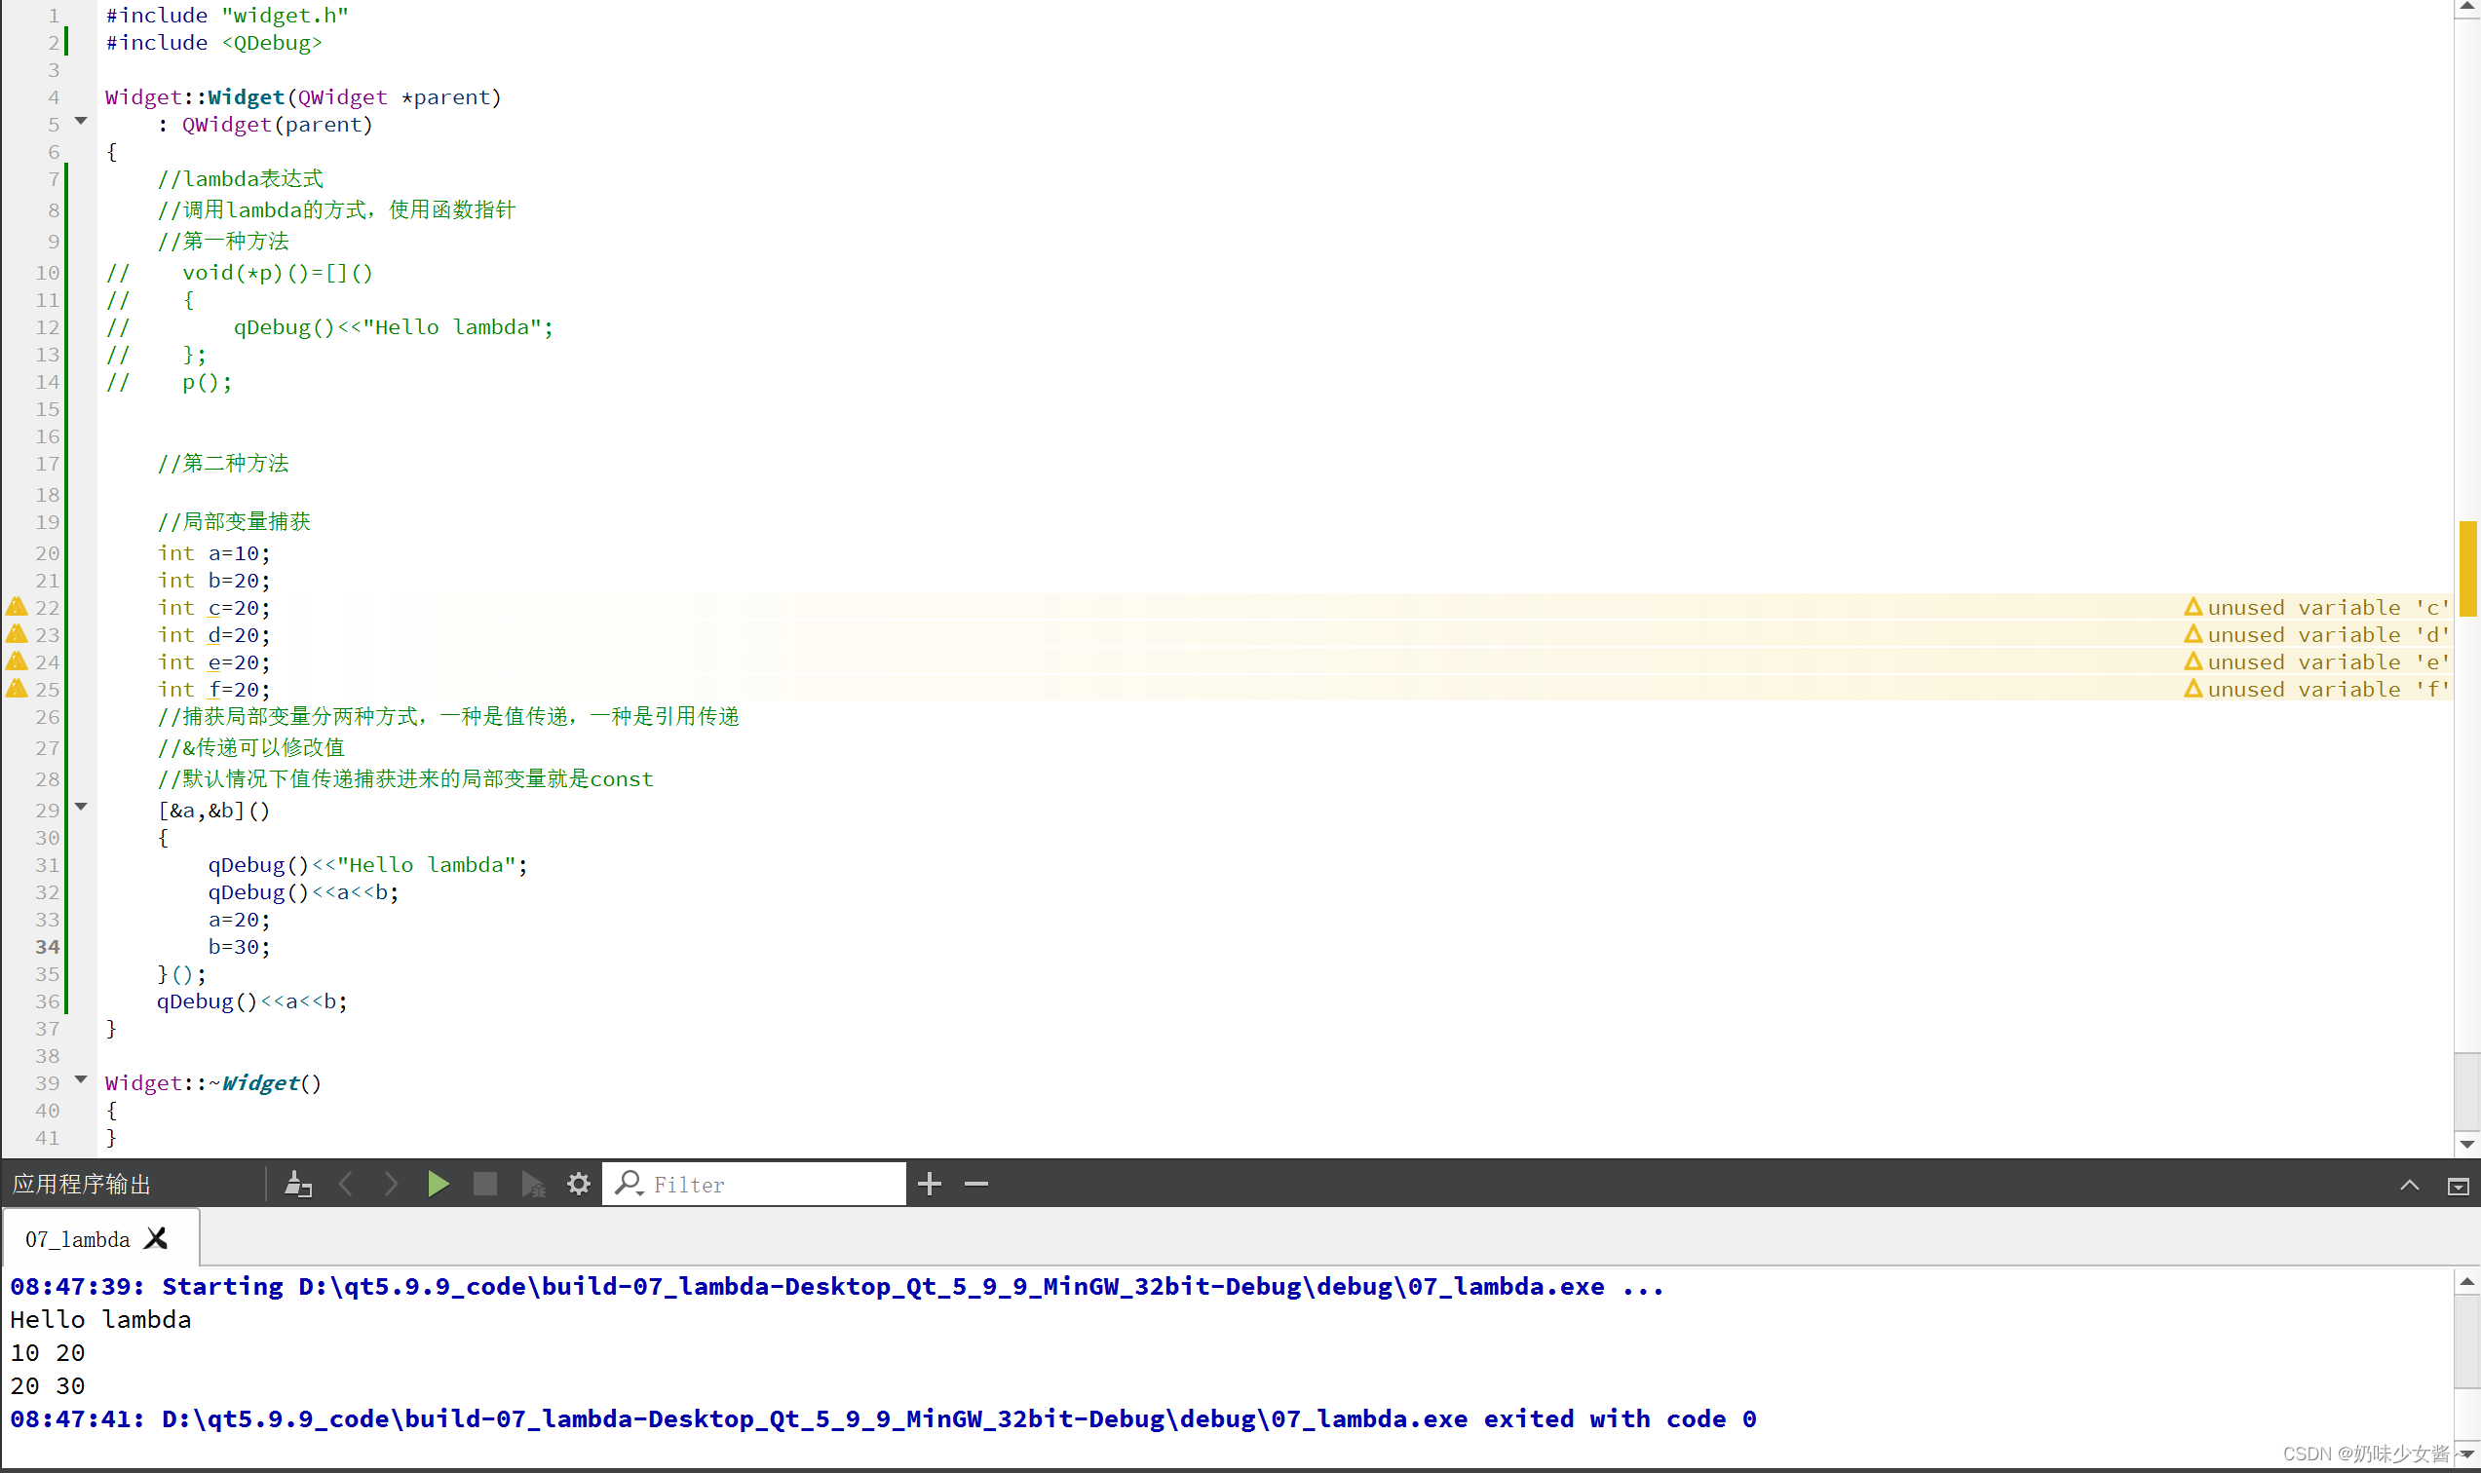2481x1473 pixels.
Task: Click warning icon on line 22 margin
Action: 17,607
